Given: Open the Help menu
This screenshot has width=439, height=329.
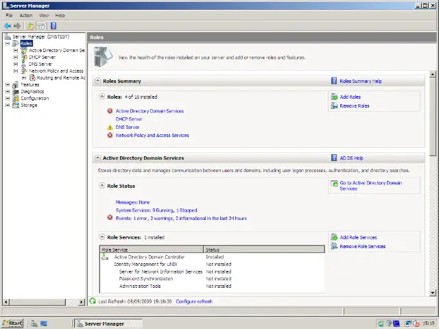Looking at the screenshot, I should (60, 15).
